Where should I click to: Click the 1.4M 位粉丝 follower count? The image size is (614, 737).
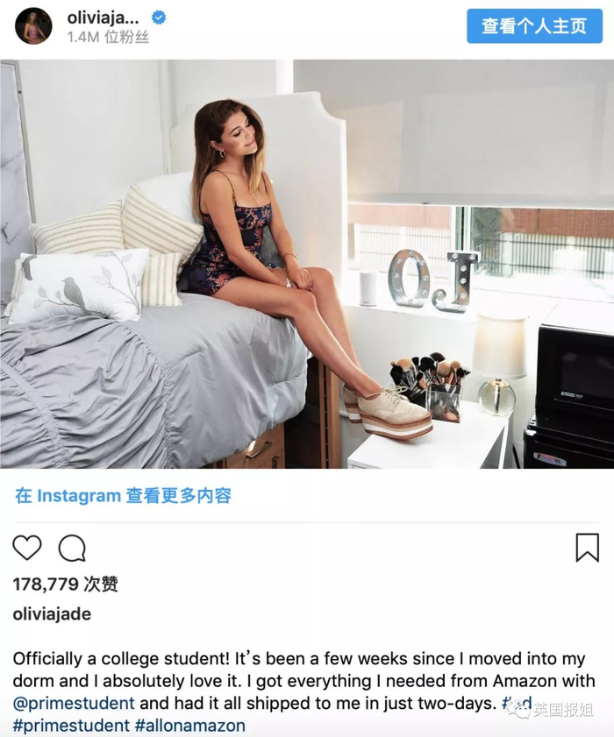point(108,37)
